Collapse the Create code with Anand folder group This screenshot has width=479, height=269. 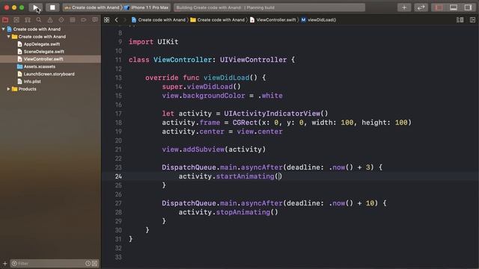point(8,37)
